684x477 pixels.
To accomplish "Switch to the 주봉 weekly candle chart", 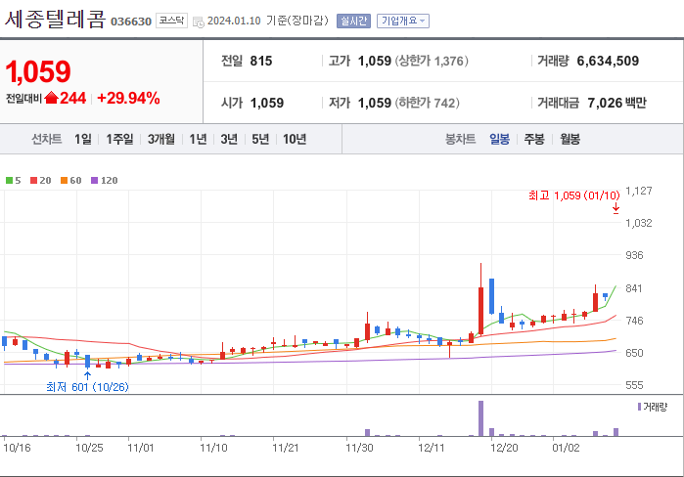I will [534, 140].
